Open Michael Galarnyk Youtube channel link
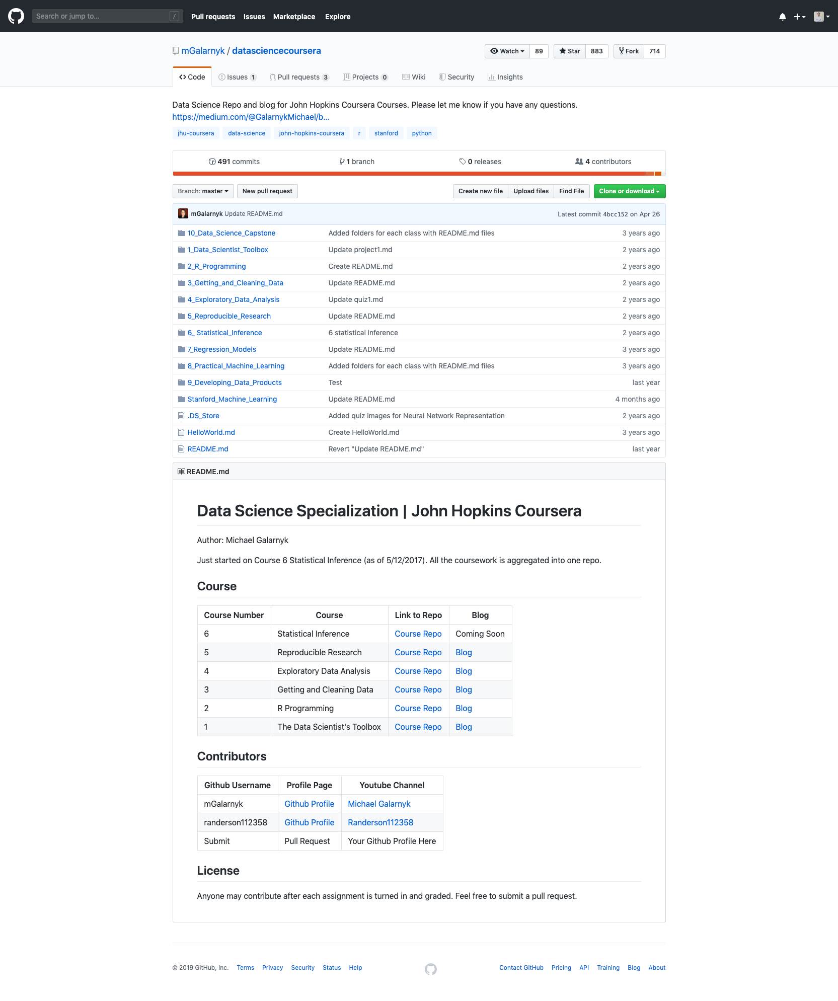The width and height of the screenshot is (838, 1001). (379, 804)
